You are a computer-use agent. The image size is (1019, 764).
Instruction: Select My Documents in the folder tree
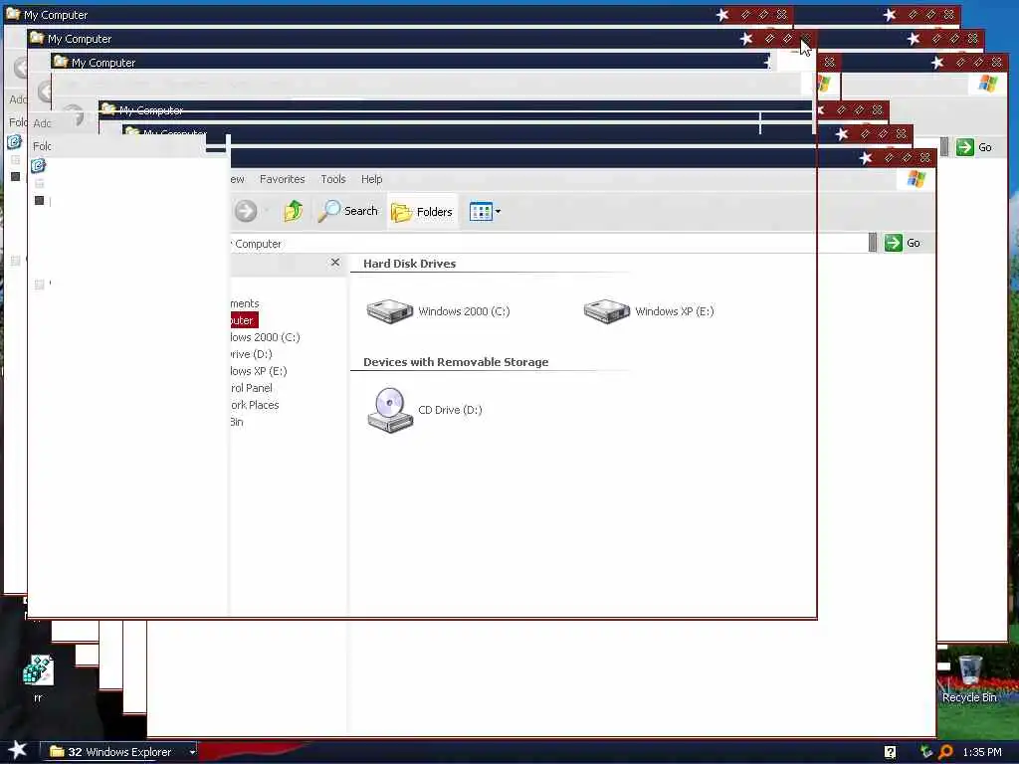[x=245, y=303]
